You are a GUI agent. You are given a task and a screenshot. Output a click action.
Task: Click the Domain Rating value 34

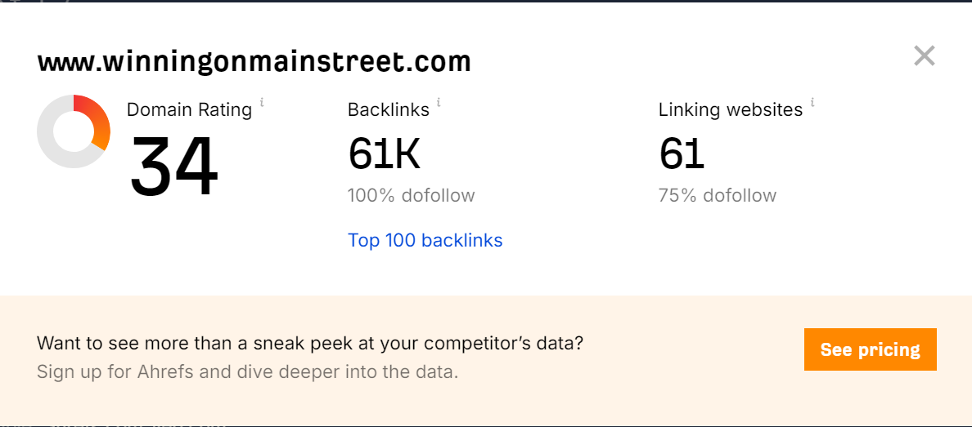click(x=174, y=167)
